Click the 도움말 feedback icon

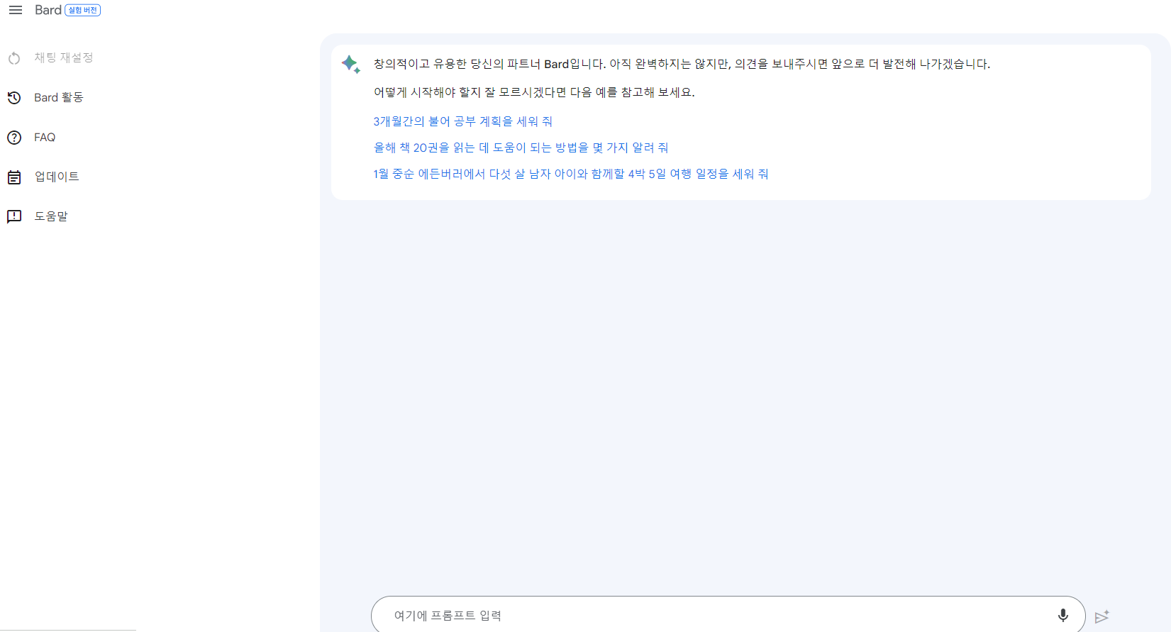pyautogui.click(x=14, y=217)
